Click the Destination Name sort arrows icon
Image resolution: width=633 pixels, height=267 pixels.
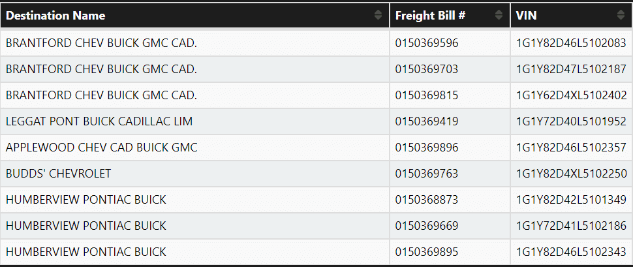(x=378, y=16)
